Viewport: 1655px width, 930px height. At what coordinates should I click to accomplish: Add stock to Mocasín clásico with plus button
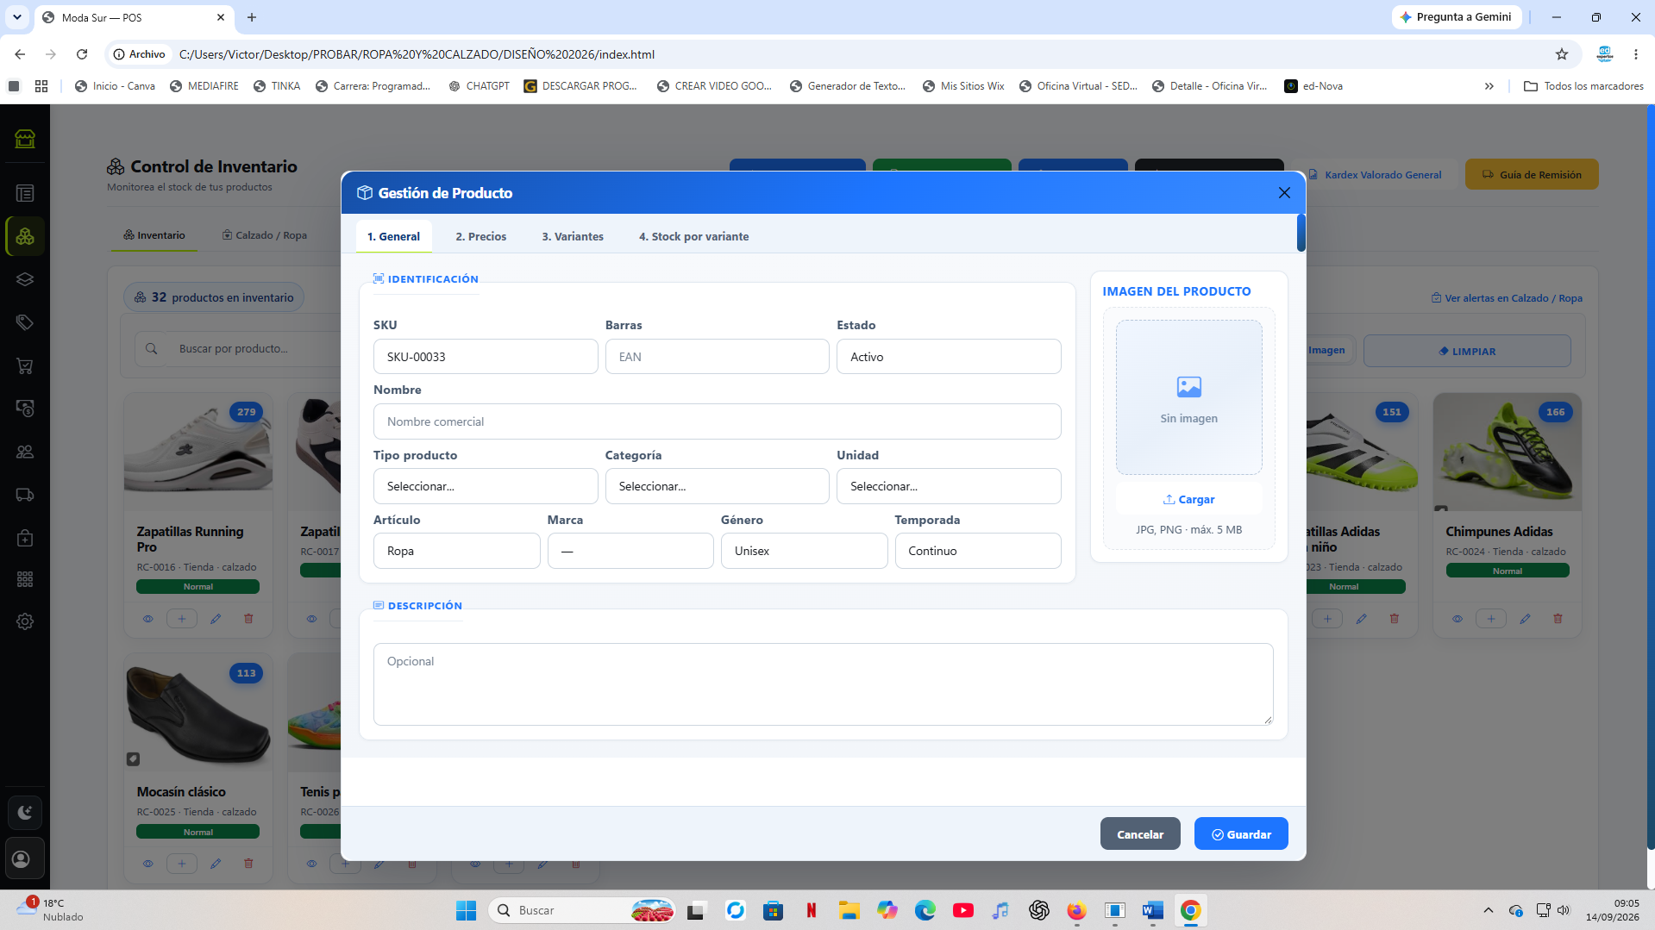pyautogui.click(x=181, y=864)
